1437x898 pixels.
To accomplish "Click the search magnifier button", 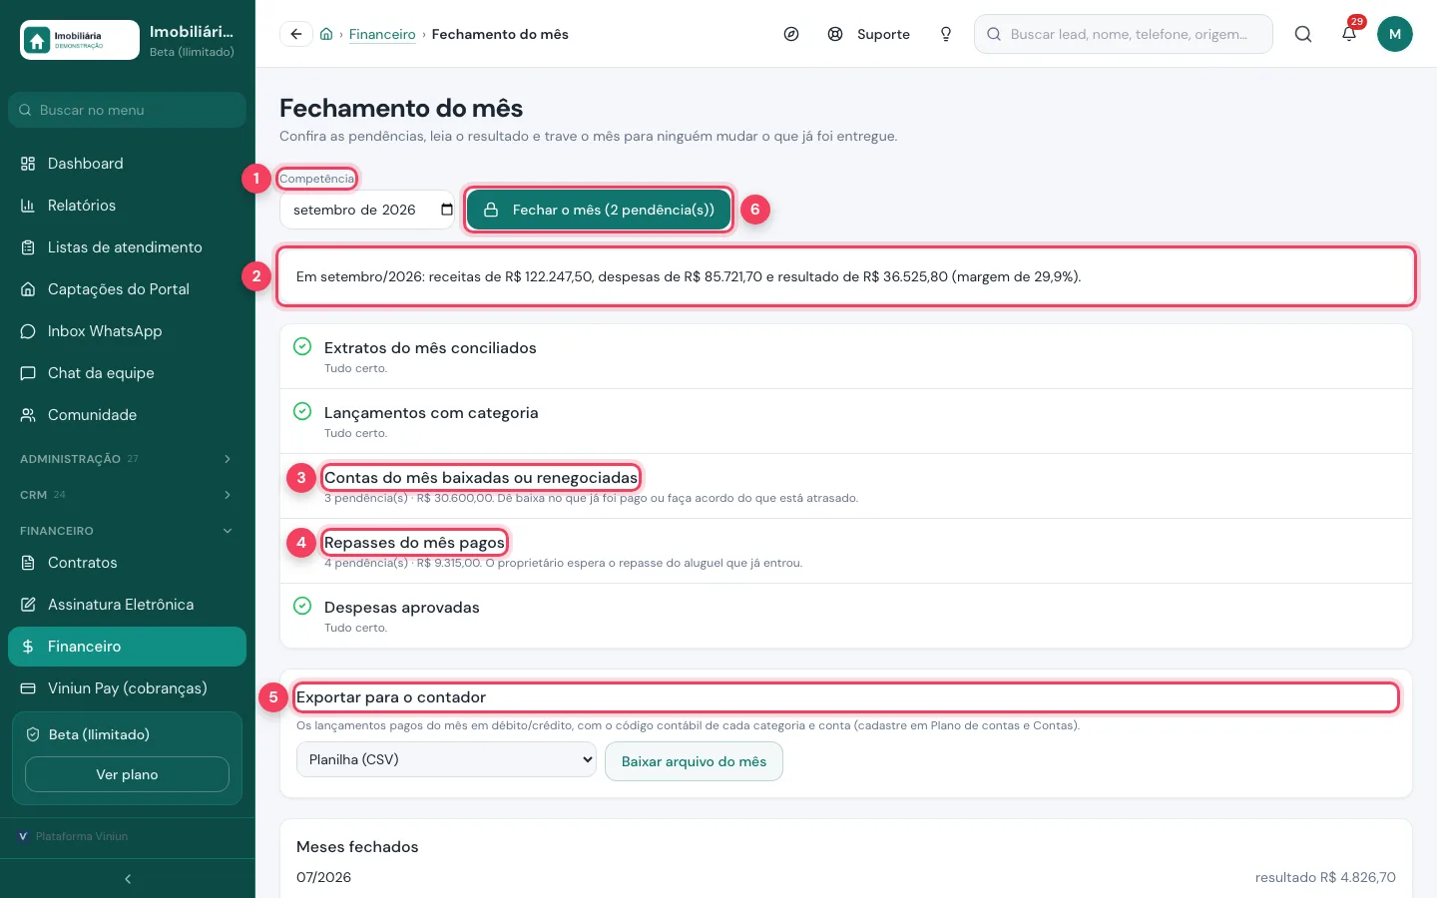I will (1303, 34).
